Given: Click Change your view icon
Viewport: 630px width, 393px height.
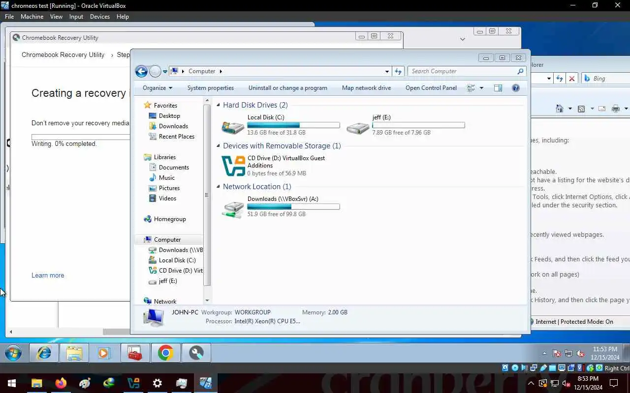Looking at the screenshot, I should (x=471, y=88).
